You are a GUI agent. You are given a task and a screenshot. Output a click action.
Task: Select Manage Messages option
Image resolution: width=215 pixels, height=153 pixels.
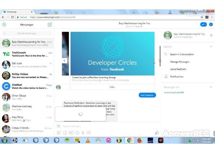tap(180, 62)
